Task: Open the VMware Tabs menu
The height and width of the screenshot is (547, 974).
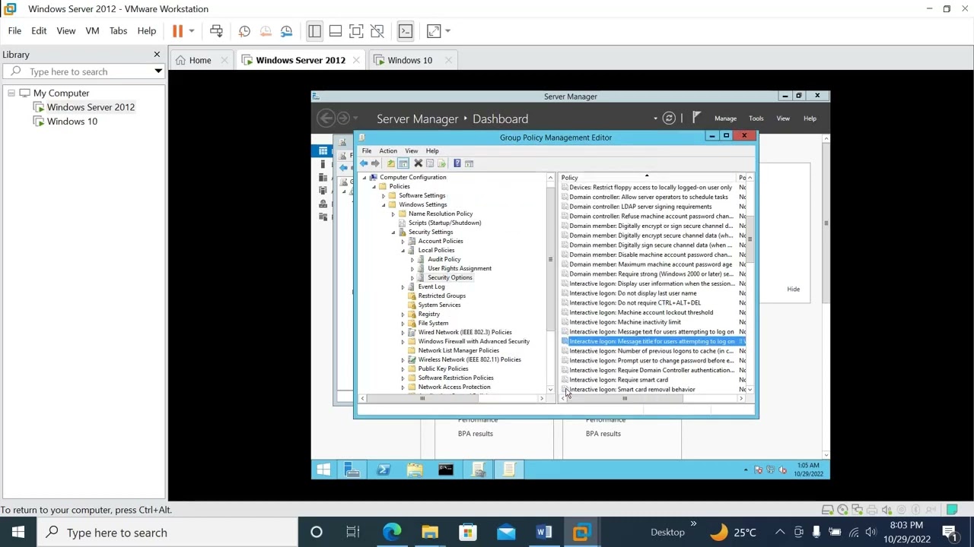Action: coord(118,31)
